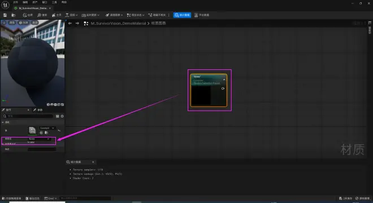Open the details panel settings gear

(x=62, y=116)
